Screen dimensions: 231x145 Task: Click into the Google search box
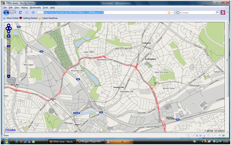pos(198,13)
